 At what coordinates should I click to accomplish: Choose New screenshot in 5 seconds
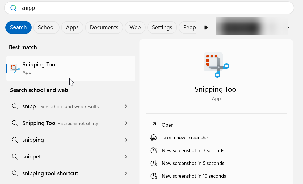click(193, 163)
